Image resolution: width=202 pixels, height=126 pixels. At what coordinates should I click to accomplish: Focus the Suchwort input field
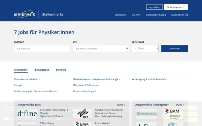(x=42, y=48)
